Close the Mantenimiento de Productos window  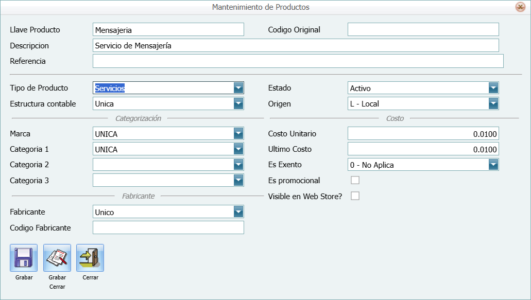[x=520, y=7]
